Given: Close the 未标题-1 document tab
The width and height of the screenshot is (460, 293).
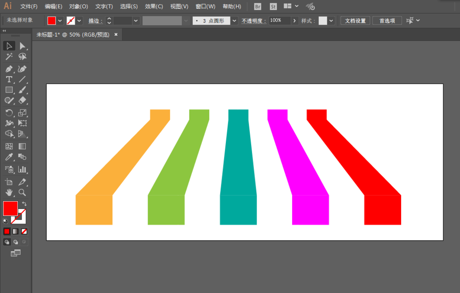Looking at the screenshot, I should pyautogui.click(x=116, y=34).
